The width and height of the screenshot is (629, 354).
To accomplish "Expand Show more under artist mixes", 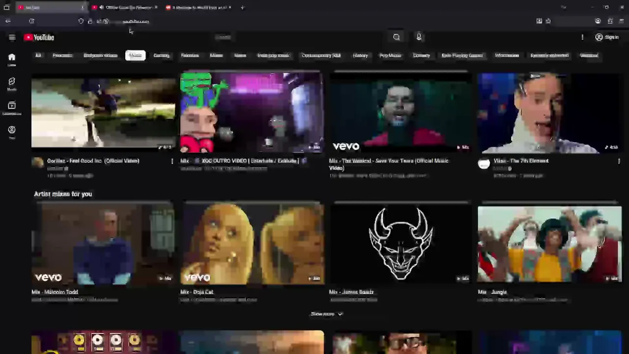I will click(x=326, y=314).
